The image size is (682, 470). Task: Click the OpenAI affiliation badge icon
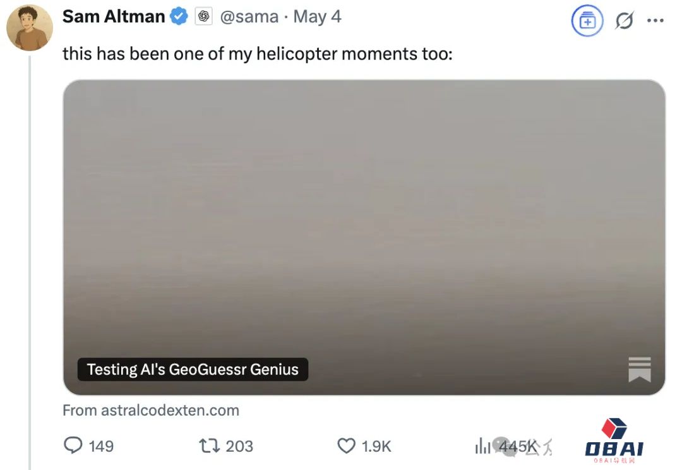coord(203,17)
